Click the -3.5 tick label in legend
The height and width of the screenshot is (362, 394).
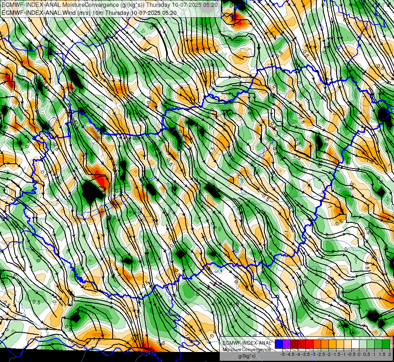pyautogui.click(x=305, y=354)
